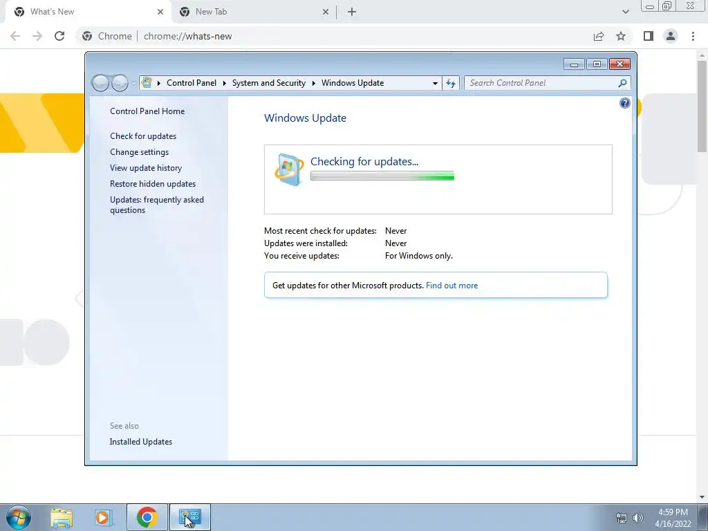Click the taskbar clock and date

[x=673, y=518]
